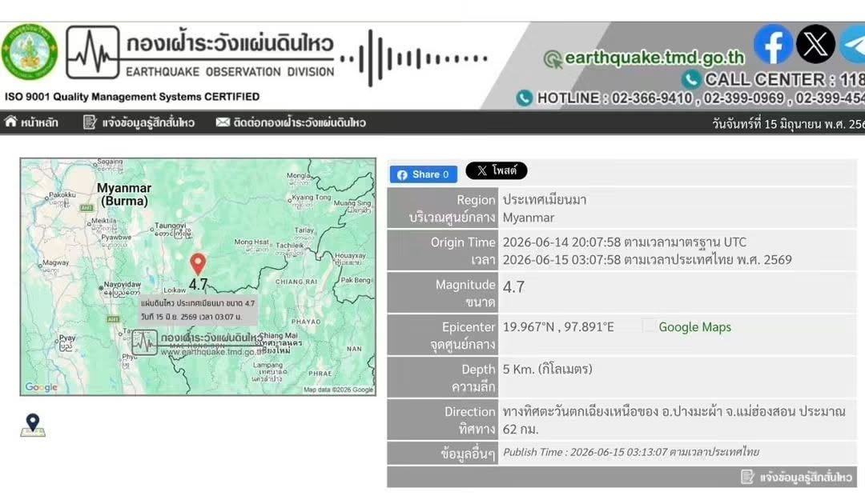Open the Facebook icon in header
Image resolution: width=865 pixels, height=496 pixels.
coord(773,44)
